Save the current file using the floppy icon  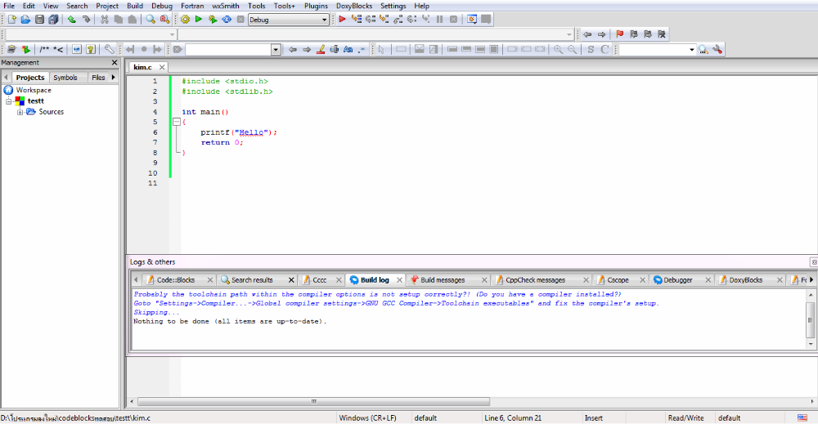[39, 20]
